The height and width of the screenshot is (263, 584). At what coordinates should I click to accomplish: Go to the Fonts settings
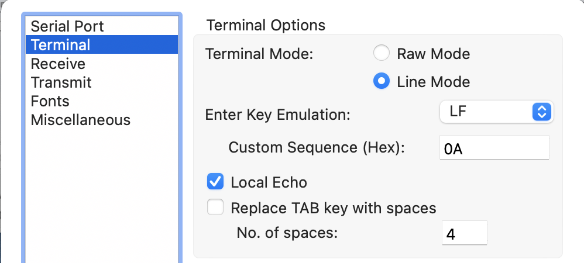pos(50,101)
